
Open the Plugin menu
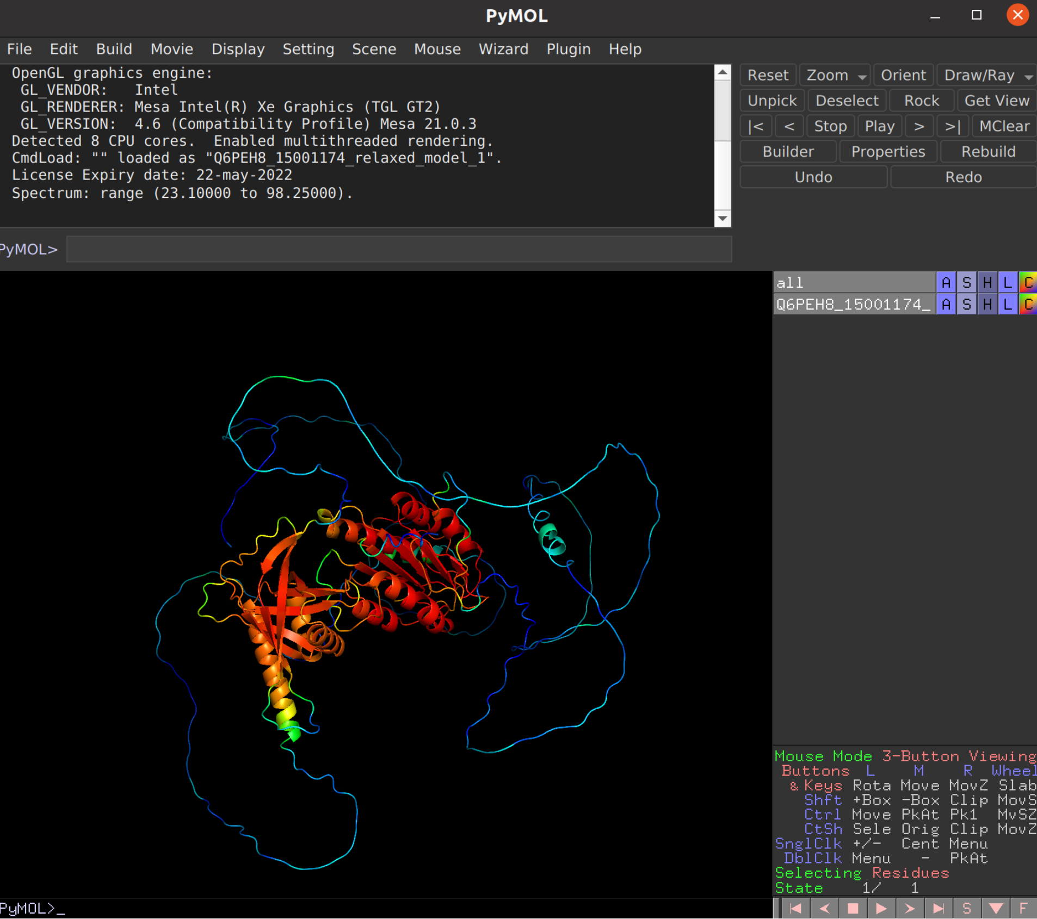(568, 49)
